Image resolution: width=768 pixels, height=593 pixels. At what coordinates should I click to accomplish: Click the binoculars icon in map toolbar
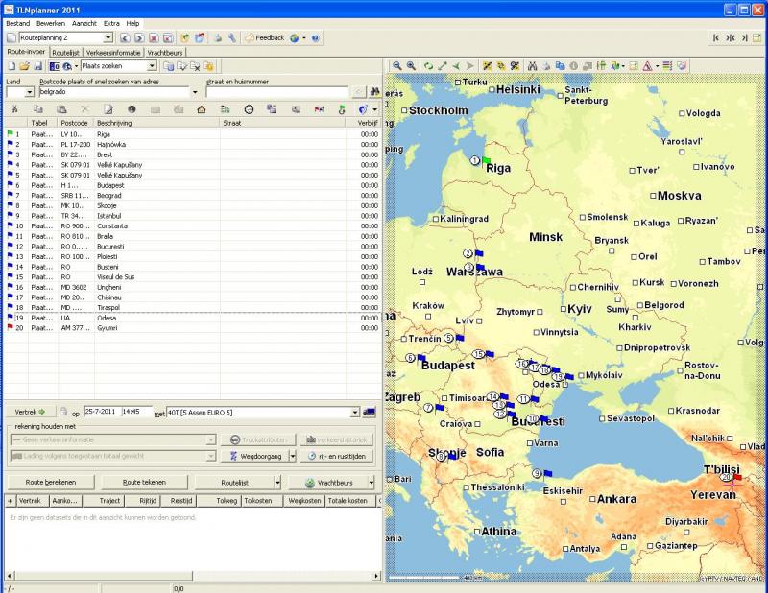pyautogui.click(x=532, y=66)
